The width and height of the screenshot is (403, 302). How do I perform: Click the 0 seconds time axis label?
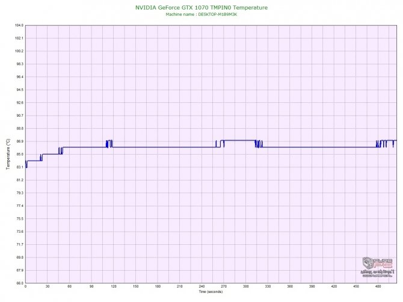tap(25, 286)
